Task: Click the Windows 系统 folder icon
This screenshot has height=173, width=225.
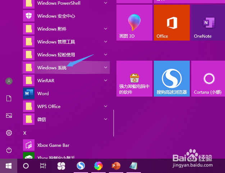Action: coord(29,67)
